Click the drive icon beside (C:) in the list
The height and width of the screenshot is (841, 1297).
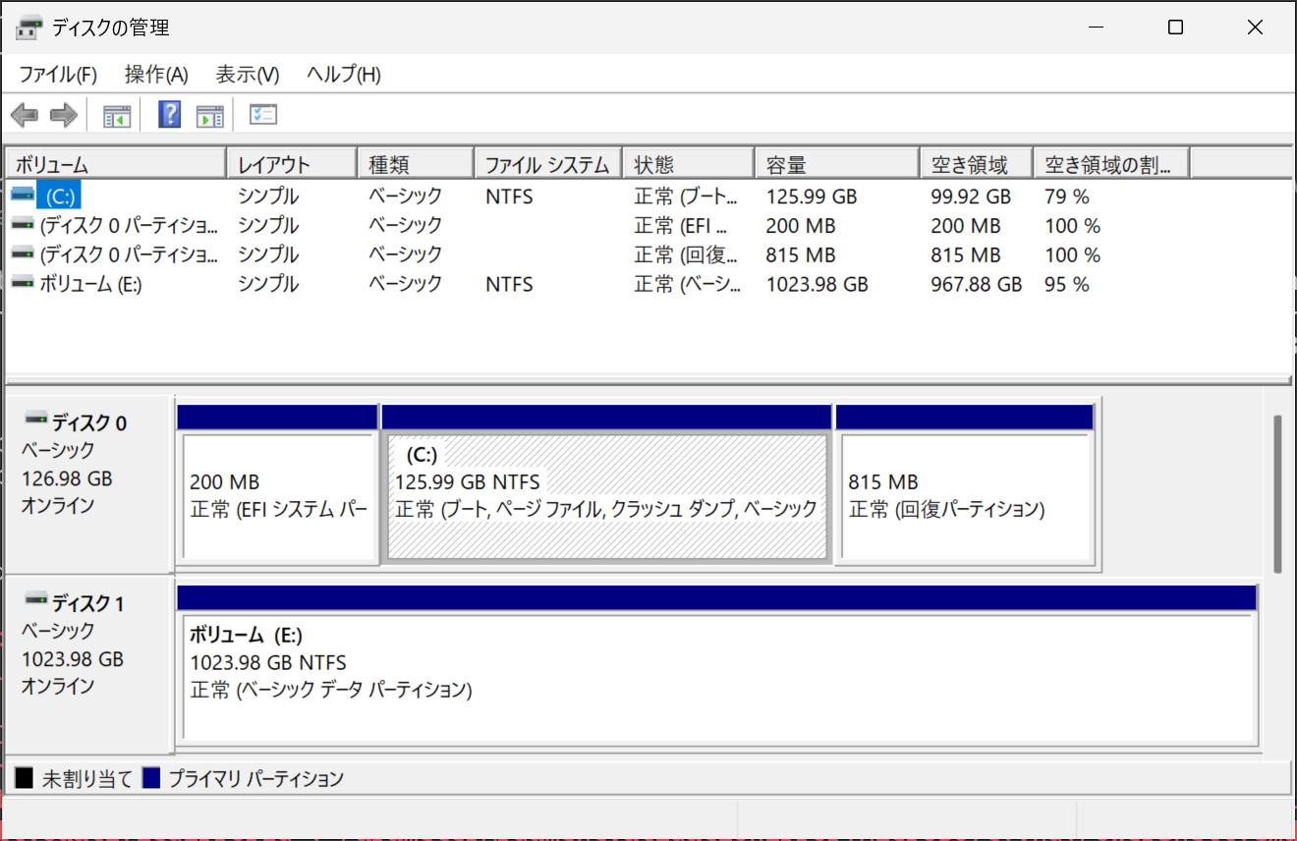click(x=24, y=195)
